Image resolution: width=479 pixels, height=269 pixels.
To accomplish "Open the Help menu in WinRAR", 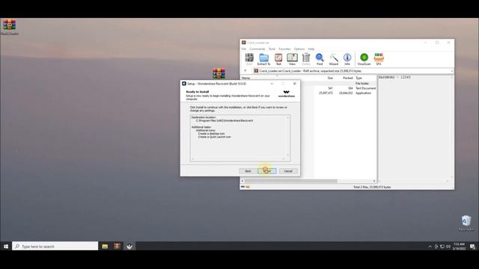I will click(311, 49).
